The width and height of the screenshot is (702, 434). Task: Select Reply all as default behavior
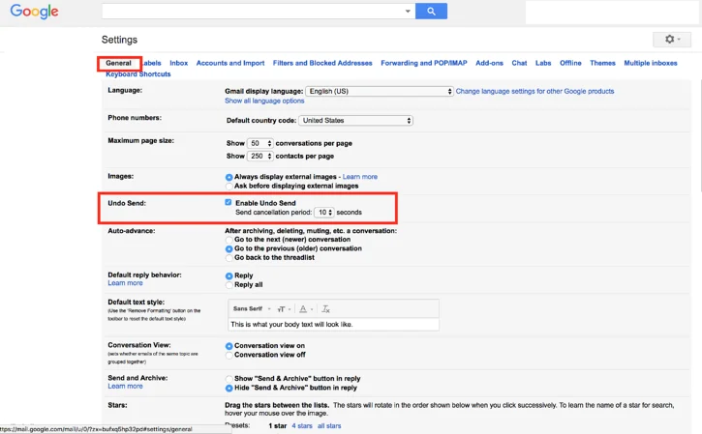(x=229, y=285)
